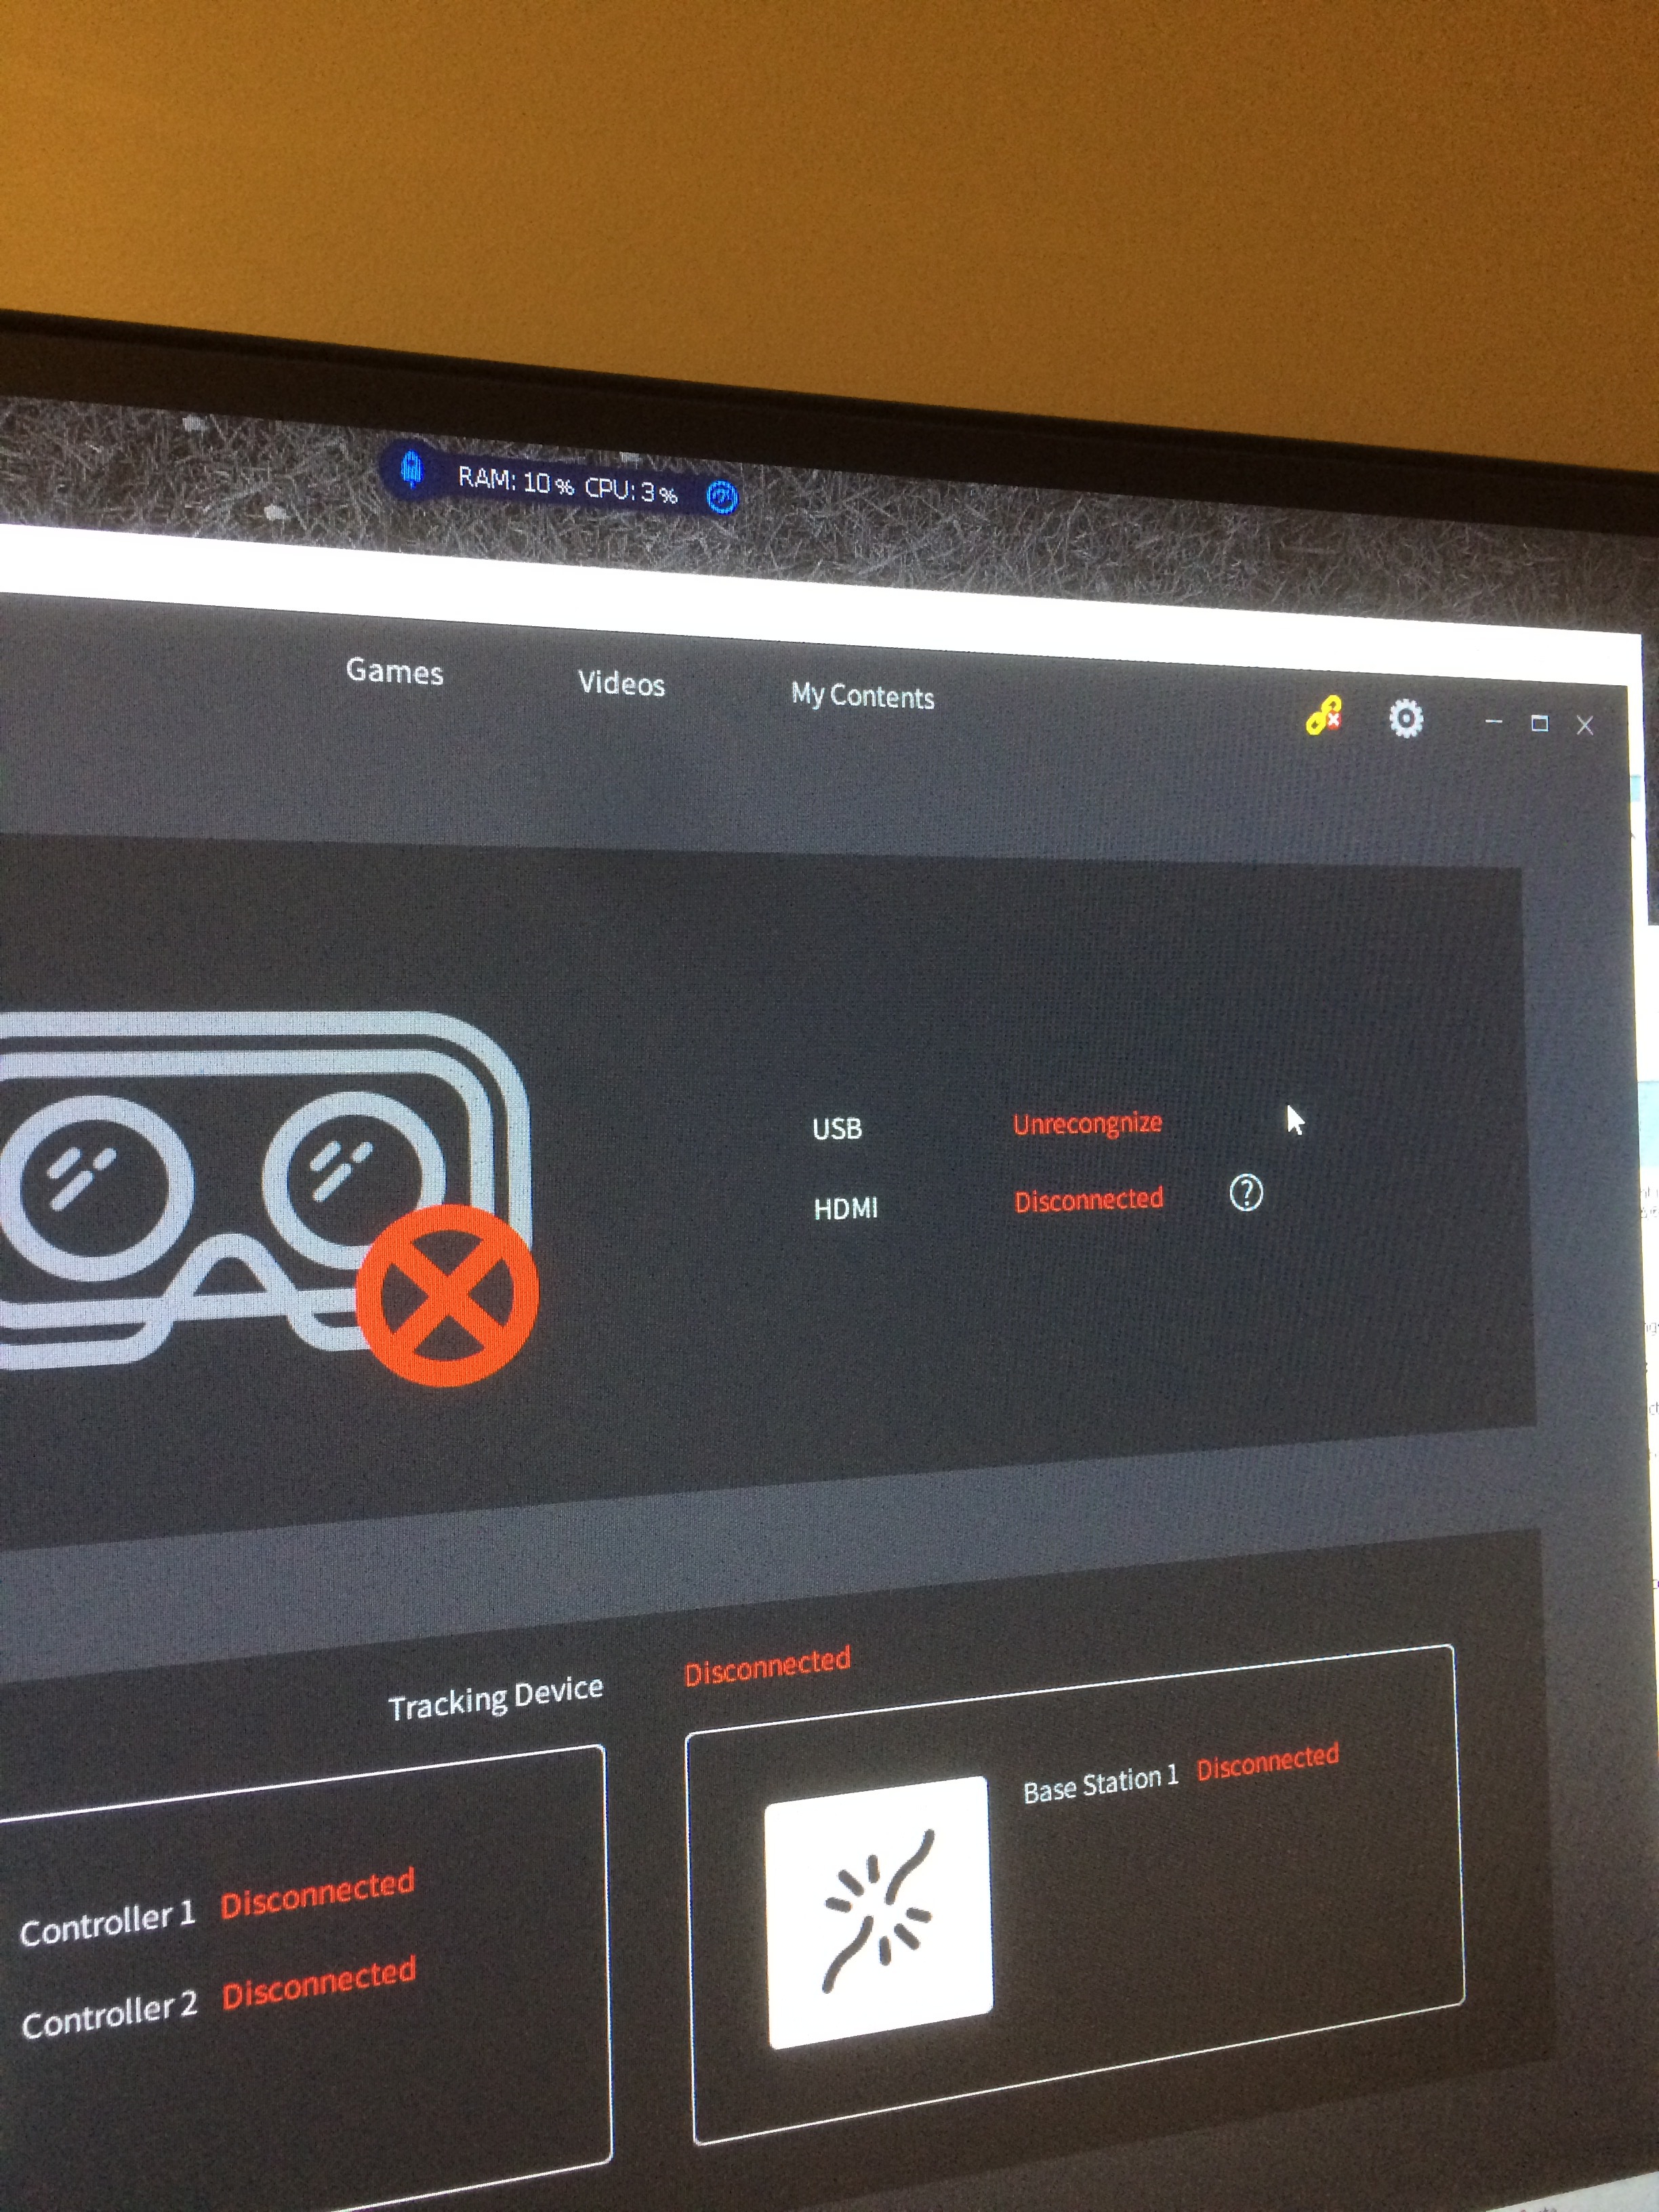Click Controller 1 'Disconnected' status
Viewport: 1659px width, 2212px height.
(318, 1893)
